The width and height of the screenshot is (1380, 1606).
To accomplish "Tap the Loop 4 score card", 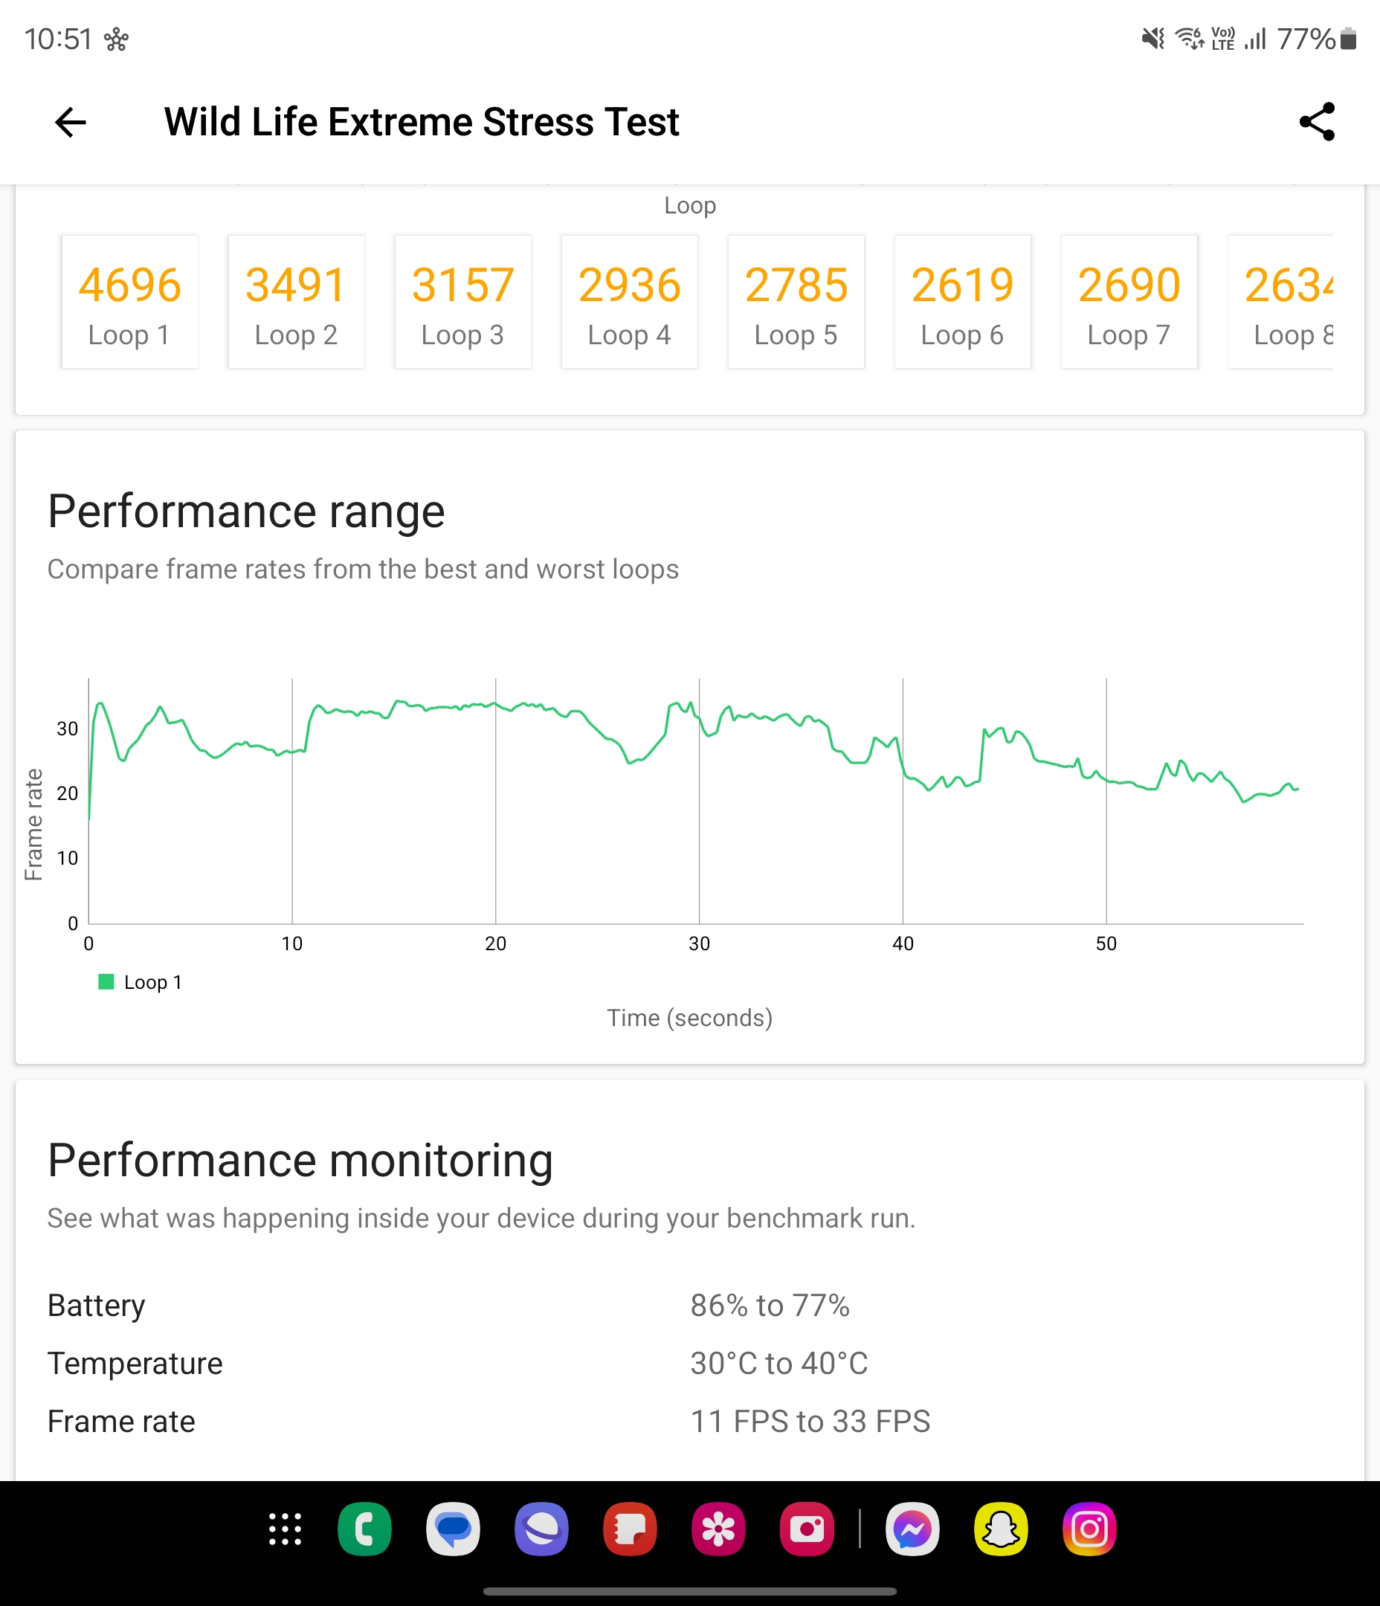I will coord(630,302).
